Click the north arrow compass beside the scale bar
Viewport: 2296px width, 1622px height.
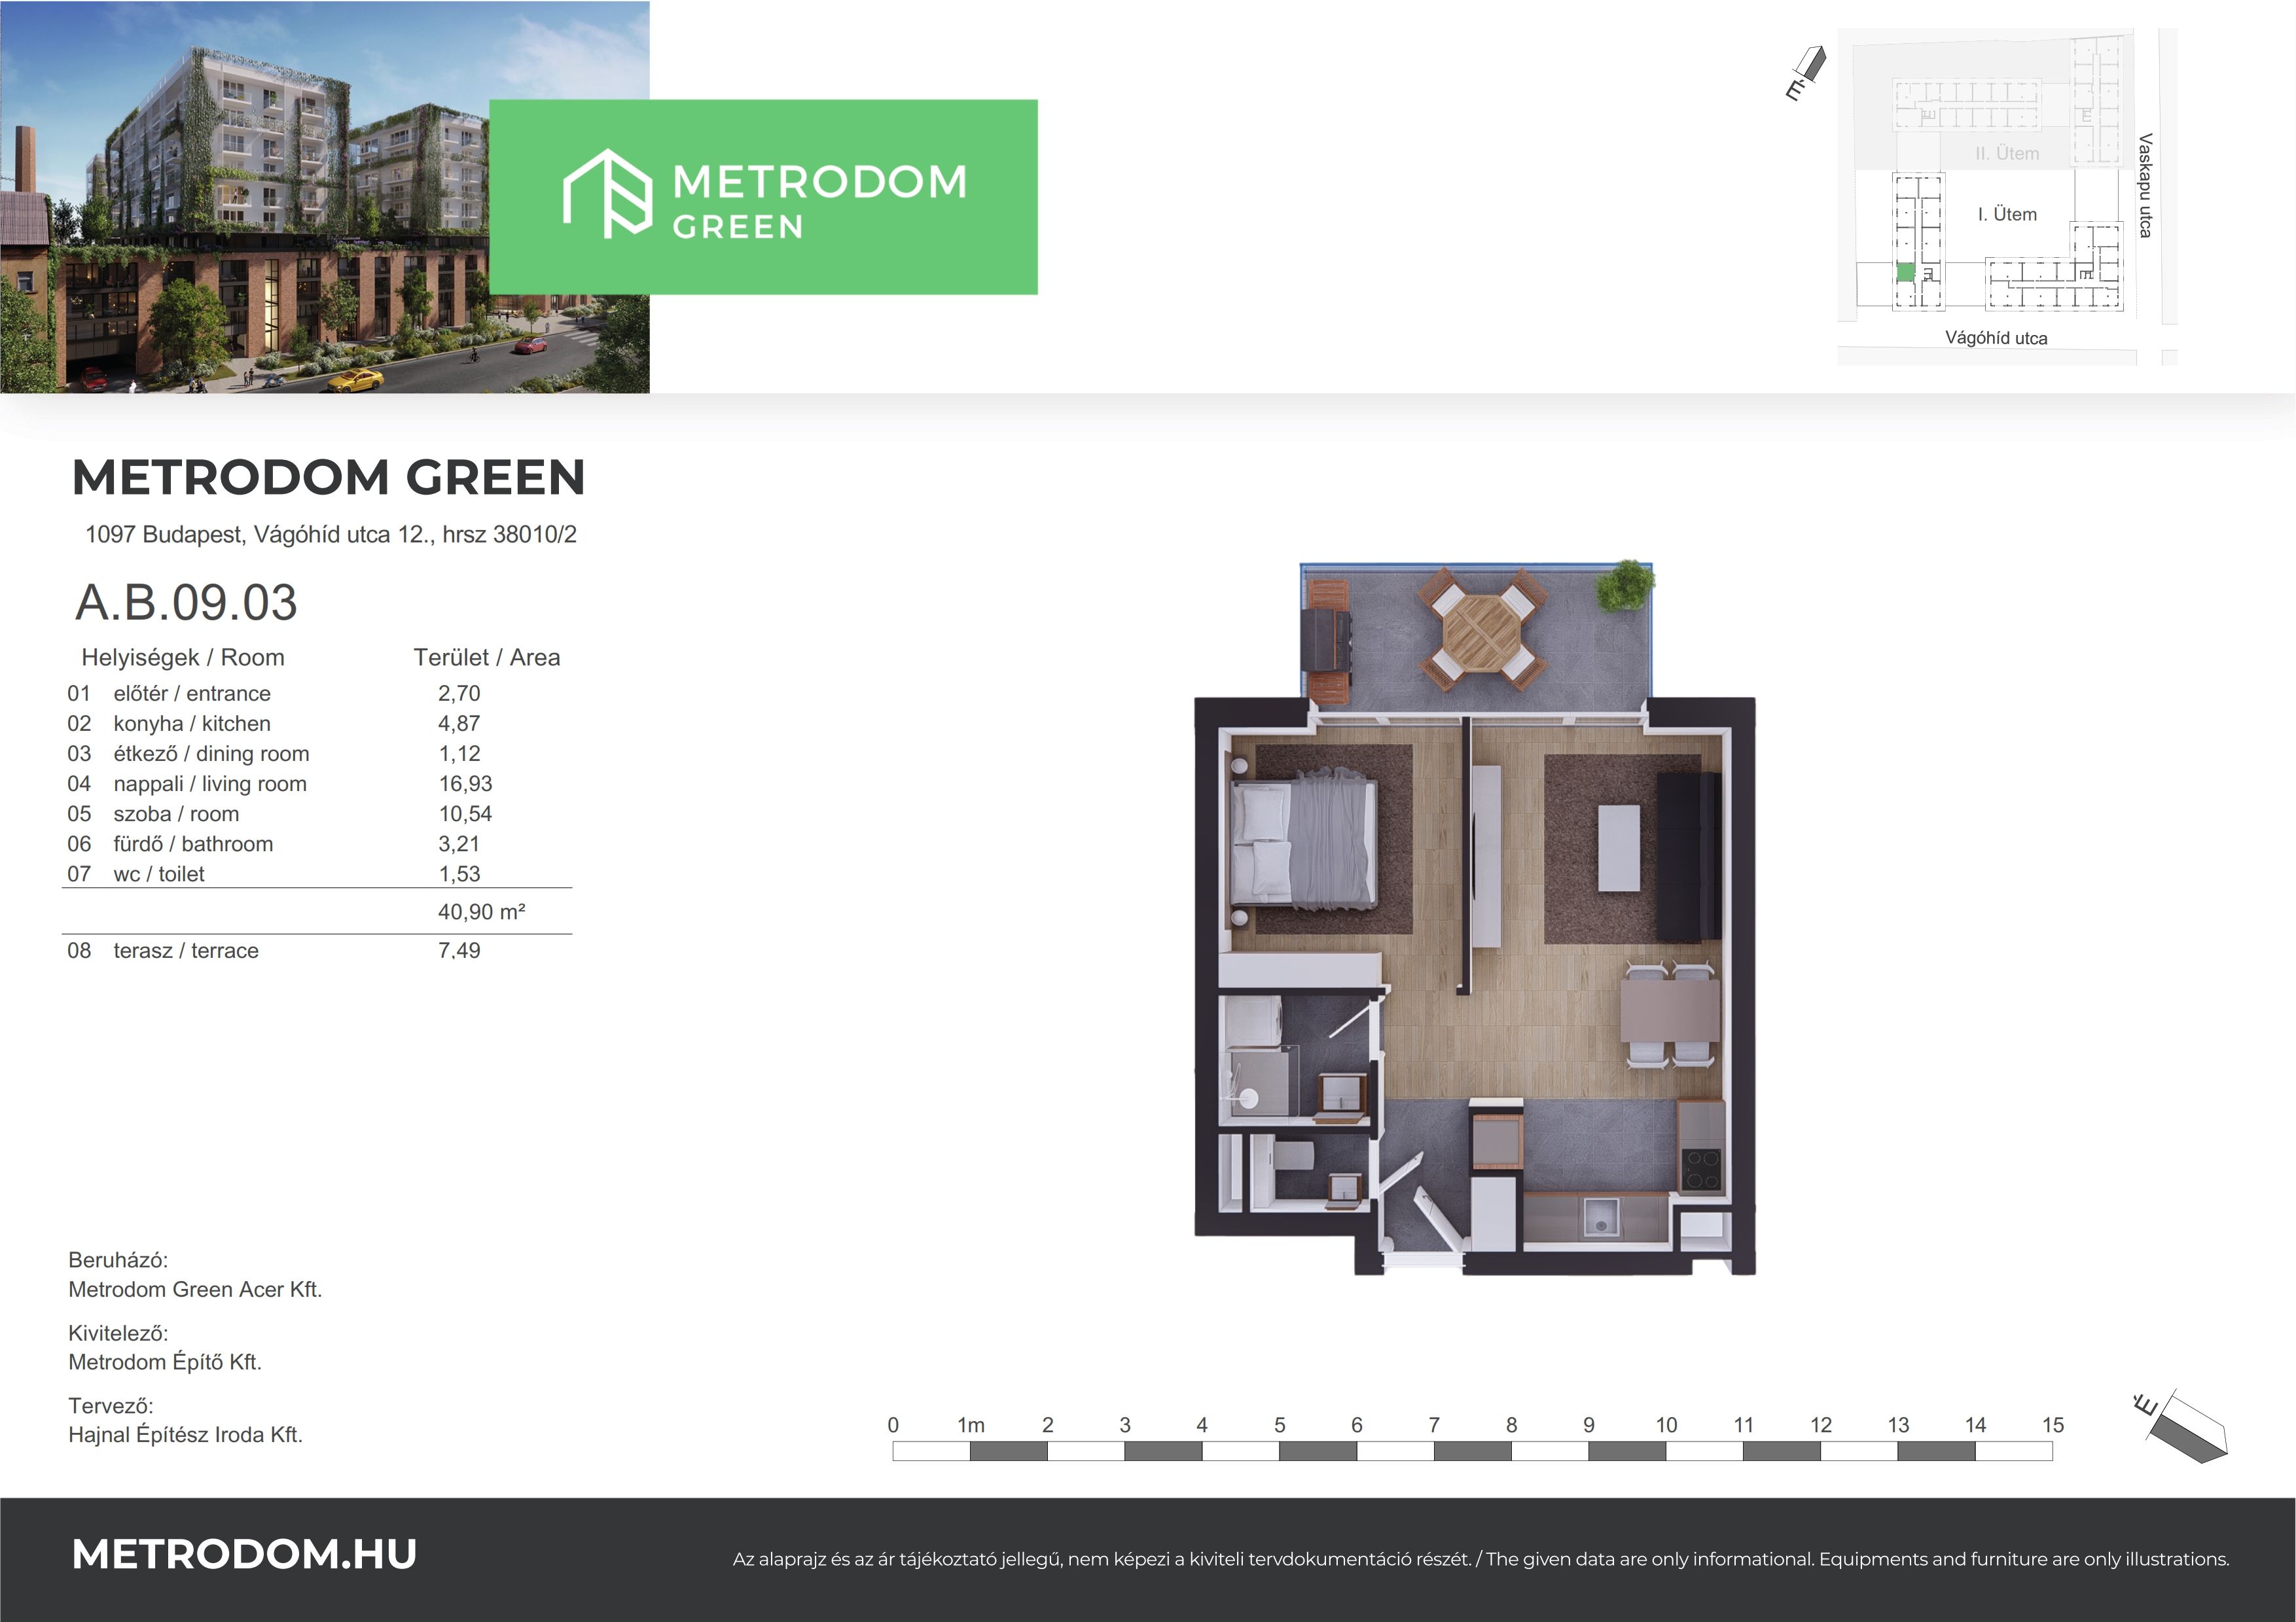tap(2181, 1427)
